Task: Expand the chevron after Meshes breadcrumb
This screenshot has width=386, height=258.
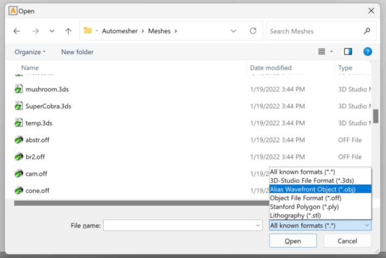Action: (176, 31)
